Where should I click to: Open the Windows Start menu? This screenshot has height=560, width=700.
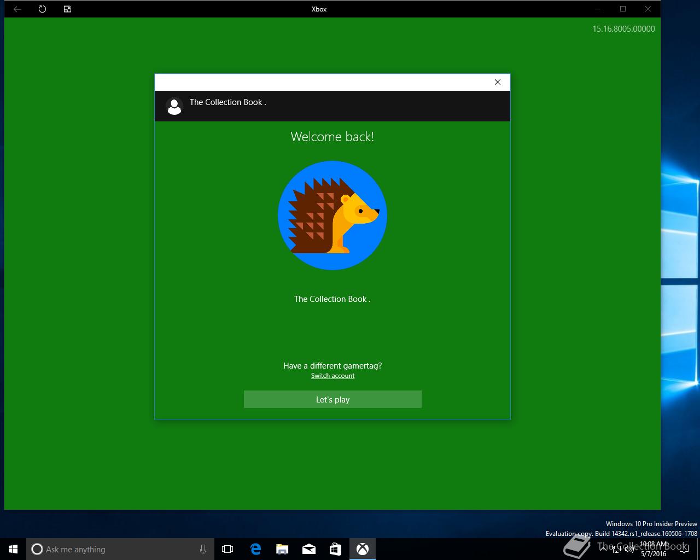tap(13, 549)
